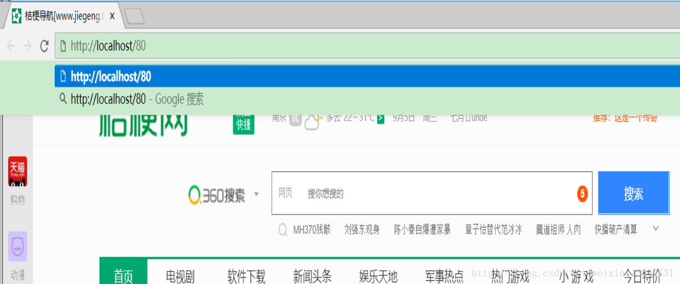Click the page icon in selected suggestion
This screenshot has width=680, height=284.
pos(63,76)
